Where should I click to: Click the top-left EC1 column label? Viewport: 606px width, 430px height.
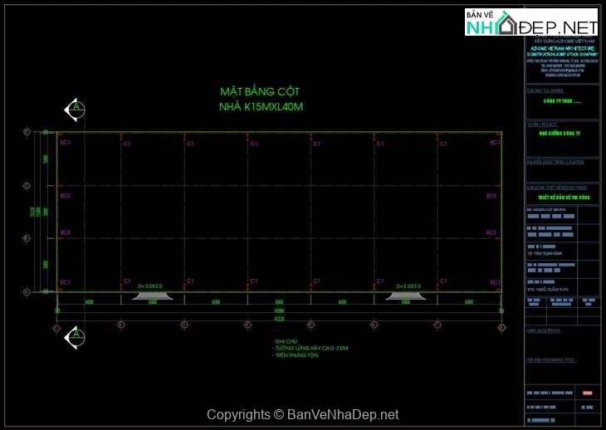[66, 143]
